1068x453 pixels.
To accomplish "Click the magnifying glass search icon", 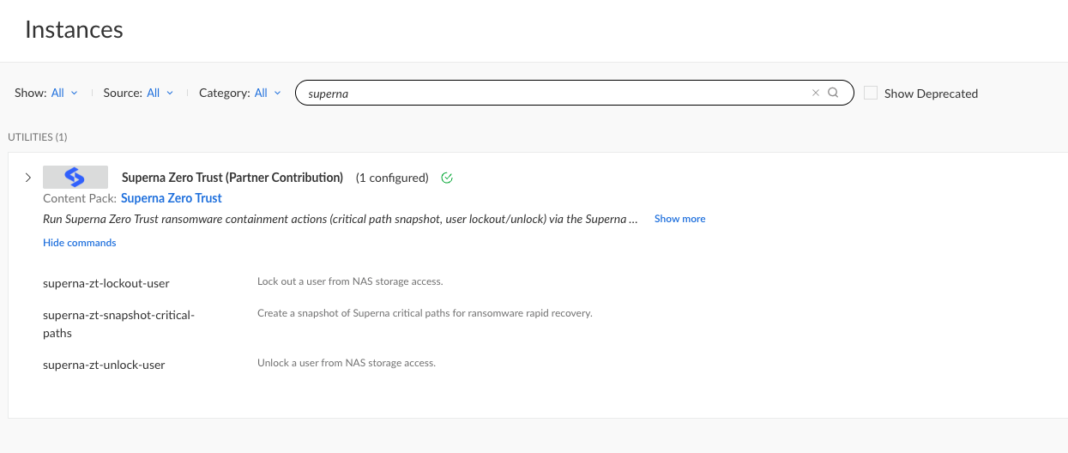I will (833, 93).
